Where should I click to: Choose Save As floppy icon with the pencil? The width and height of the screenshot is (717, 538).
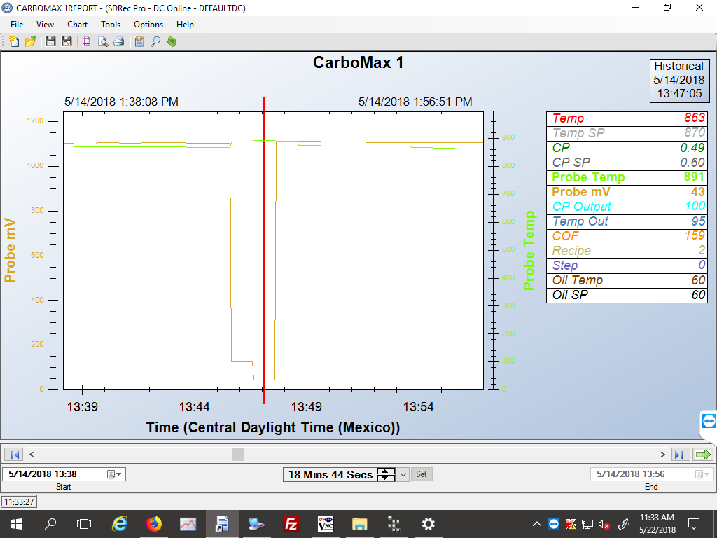click(67, 41)
